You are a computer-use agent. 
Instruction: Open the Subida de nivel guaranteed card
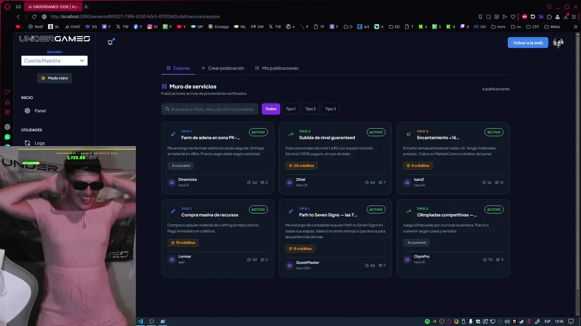(335, 158)
